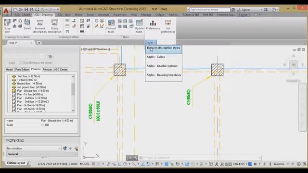Open the Styles dropdown button
This screenshot has width=308, height=173.
coord(151,43)
